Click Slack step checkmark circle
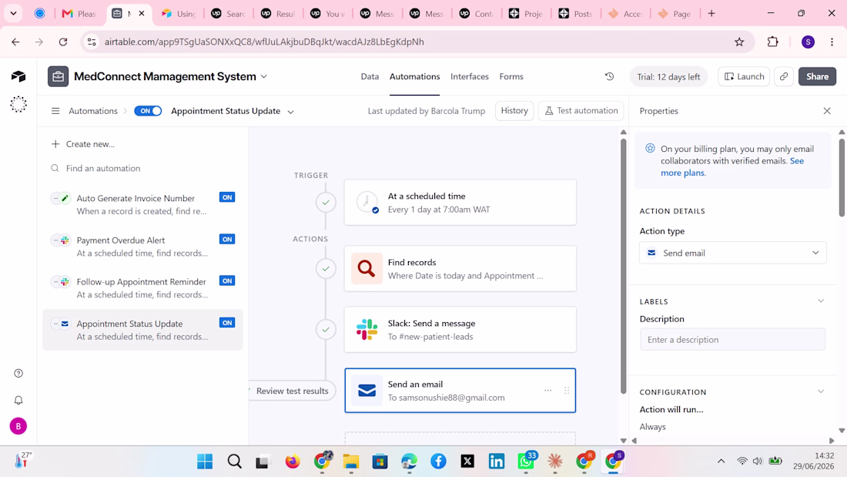The image size is (847, 477). point(326,329)
